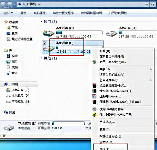The height and width of the screenshot is (150, 157).
Task: Open the Organize dropdown in toolbar
Action: pos(8,13)
